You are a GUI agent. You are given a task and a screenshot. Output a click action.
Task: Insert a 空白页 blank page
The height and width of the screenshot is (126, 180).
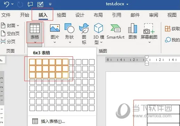pyautogui.click(x=10, y=33)
